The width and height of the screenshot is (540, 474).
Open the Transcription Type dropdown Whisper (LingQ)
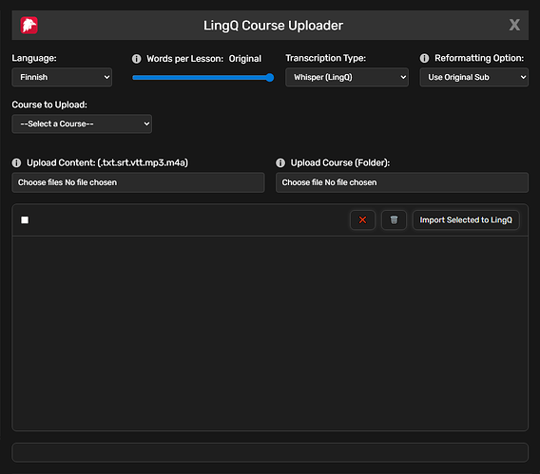pyautogui.click(x=347, y=77)
